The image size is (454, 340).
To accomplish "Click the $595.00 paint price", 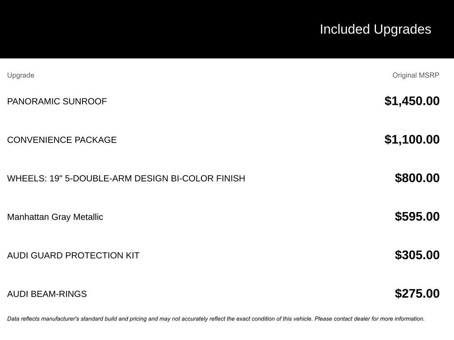I will [x=417, y=216].
